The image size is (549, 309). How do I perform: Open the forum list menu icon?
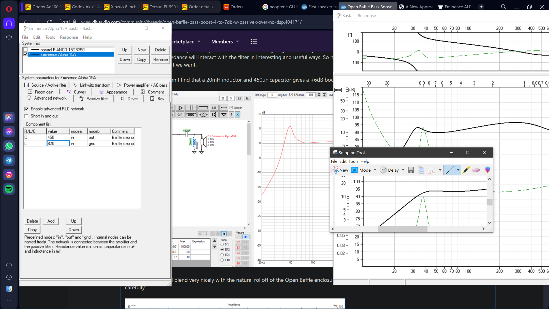point(254,41)
